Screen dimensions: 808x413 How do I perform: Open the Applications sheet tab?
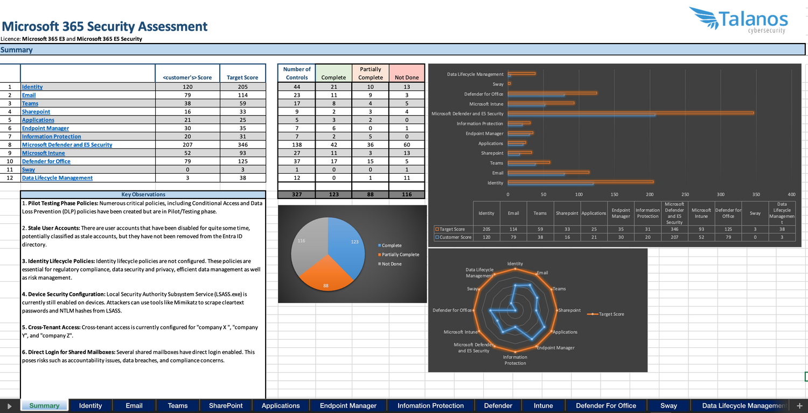pyautogui.click(x=281, y=406)
